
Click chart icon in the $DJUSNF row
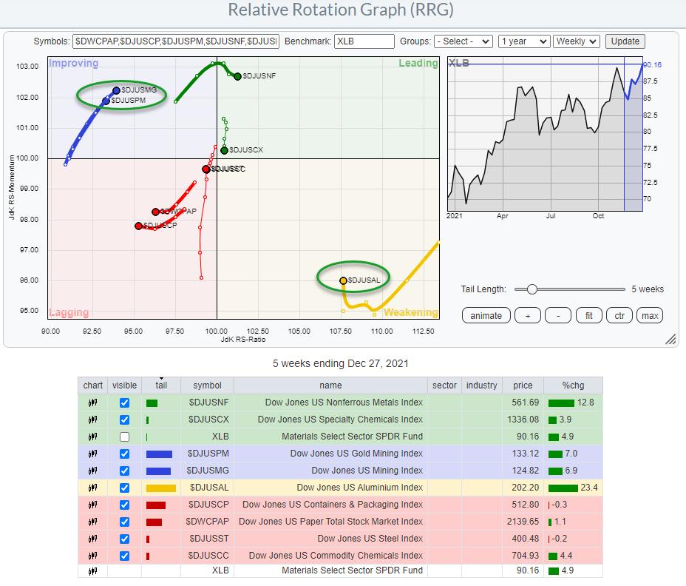[93, 403]
